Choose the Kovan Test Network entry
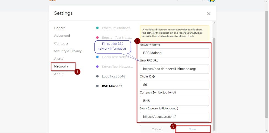The height and width of the screenshot is (133, 269). tap(117, 67)
